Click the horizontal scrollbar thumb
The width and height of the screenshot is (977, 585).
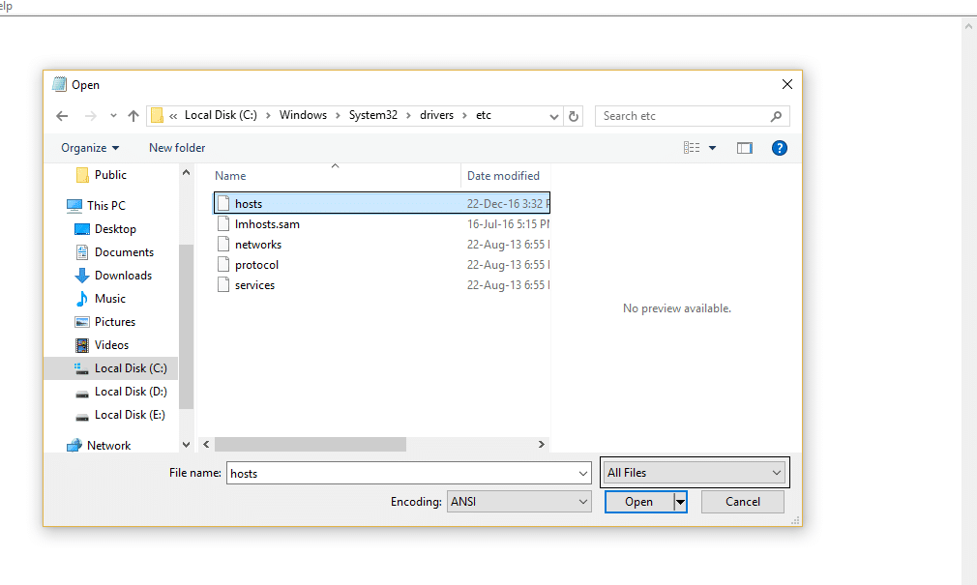pyautogui.click(x=311, y=444)
